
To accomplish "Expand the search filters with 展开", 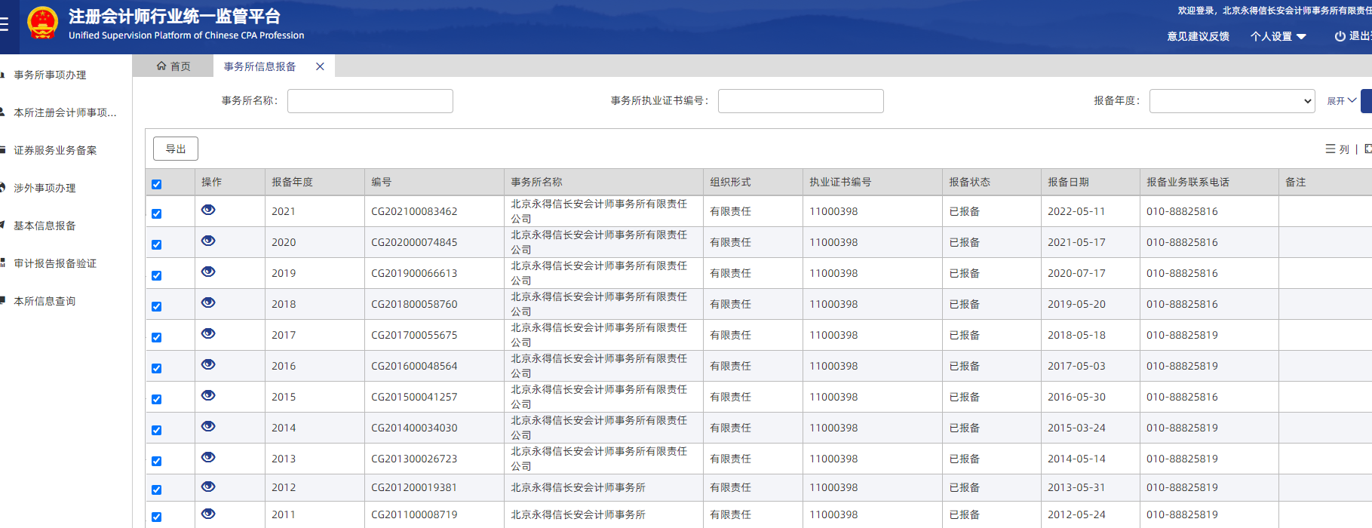I will pos(1341,101).
